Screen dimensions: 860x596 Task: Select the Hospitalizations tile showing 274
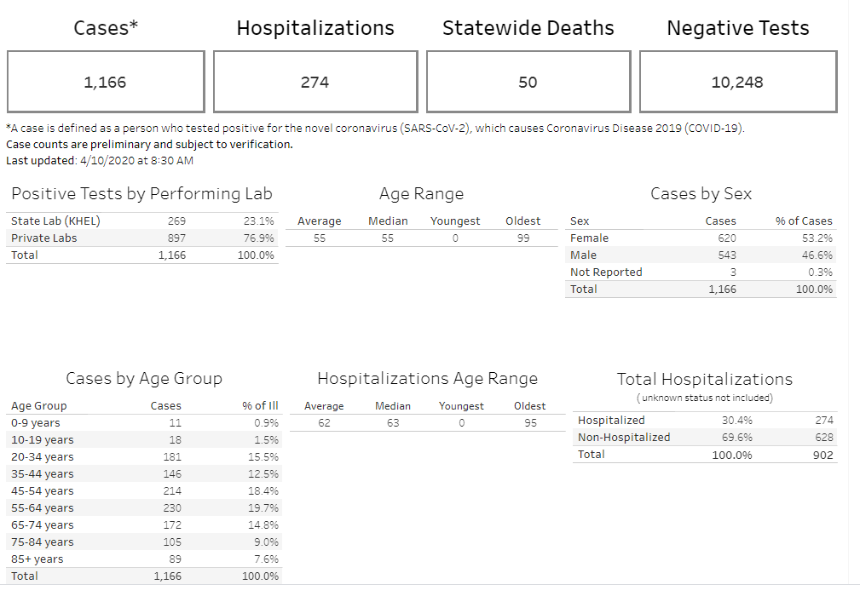(315, 82)
